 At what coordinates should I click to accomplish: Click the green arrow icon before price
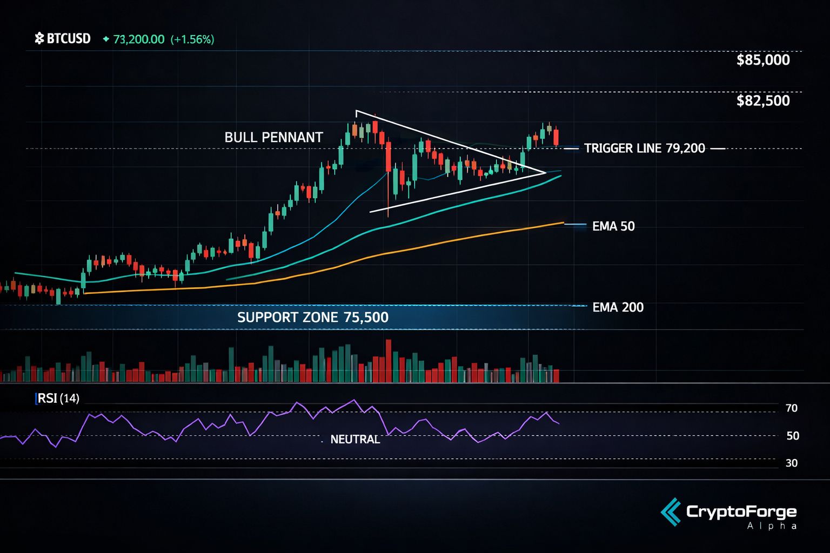pyautogui.click(x=106, y=39)
